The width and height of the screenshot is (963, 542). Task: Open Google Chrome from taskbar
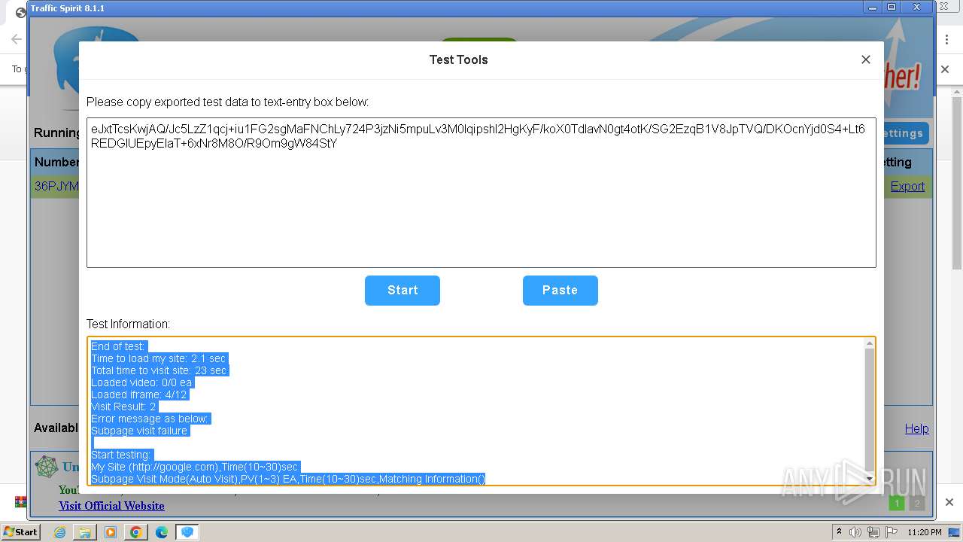click(136, 532)
